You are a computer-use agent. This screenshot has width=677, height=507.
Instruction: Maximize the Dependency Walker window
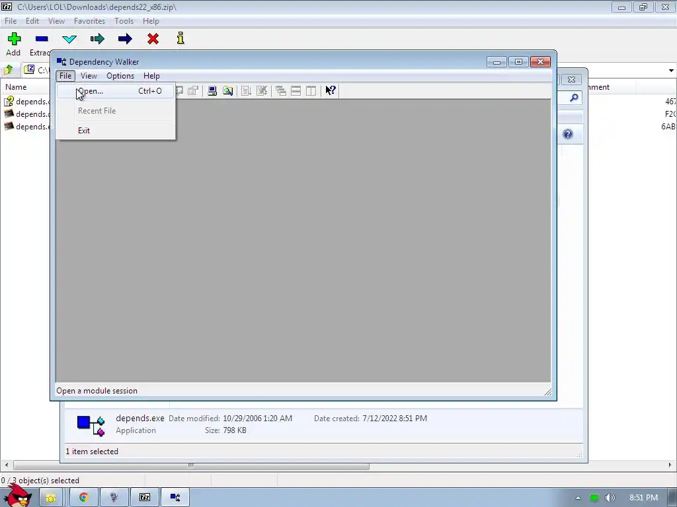click(518, 62)
